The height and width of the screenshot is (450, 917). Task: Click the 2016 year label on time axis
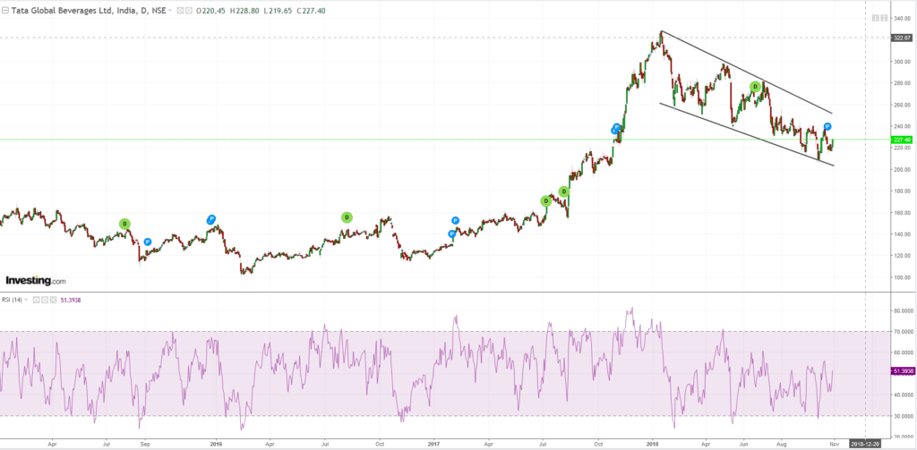pyautogui.click(x=216, y=443)
